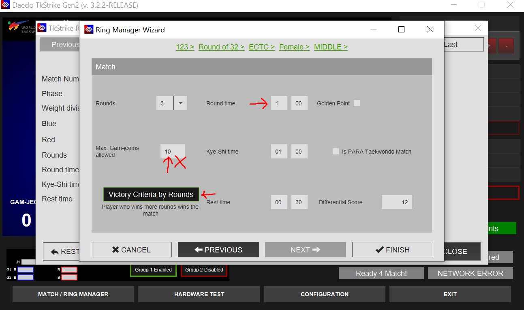The image size is (524, 310).
Task: Enable the Golden Point checkbox
Action: 357,103
